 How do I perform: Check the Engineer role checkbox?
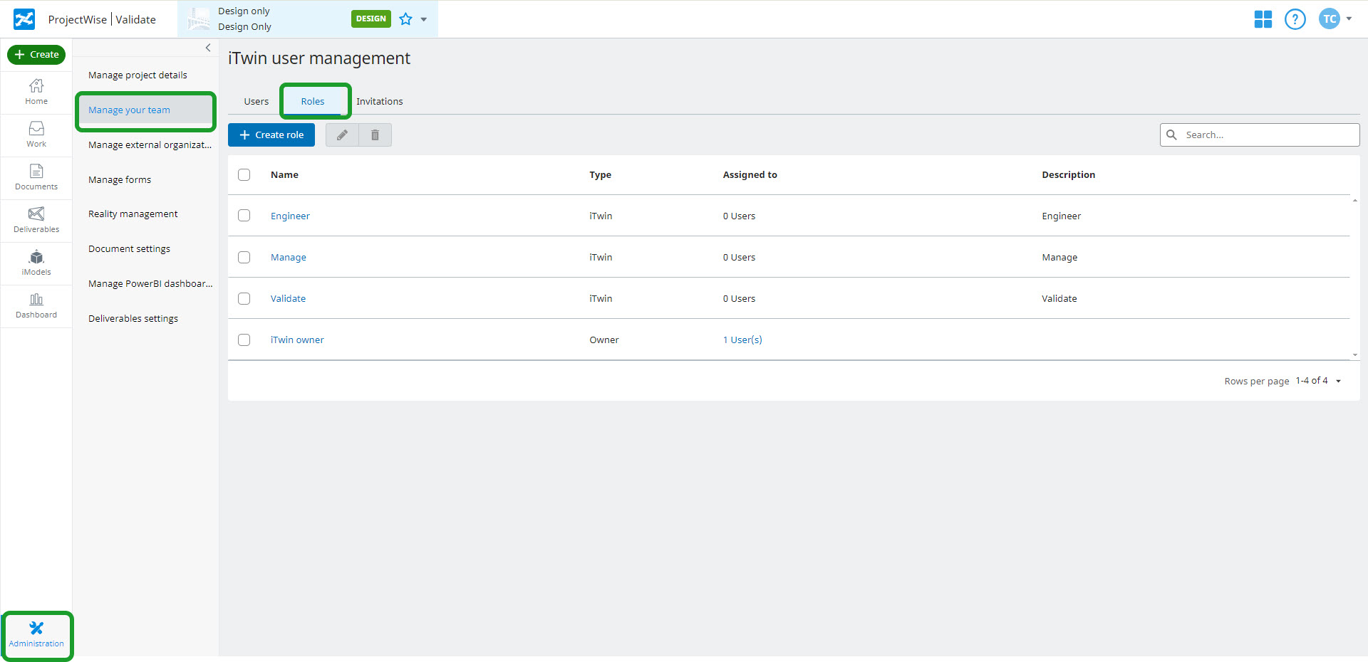[x=244, y=216]
